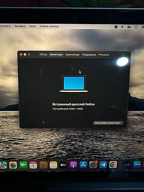The image size is (144, 192).
Task: Select the Мониторы tab
Action: (x=56, y=55)
